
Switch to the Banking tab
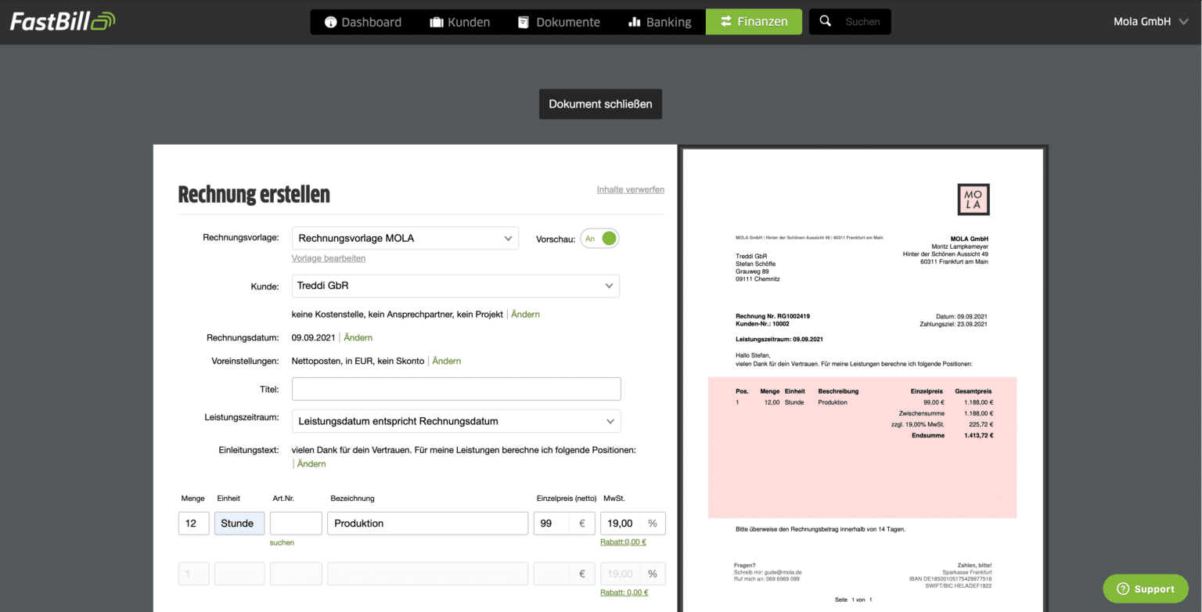660,22
